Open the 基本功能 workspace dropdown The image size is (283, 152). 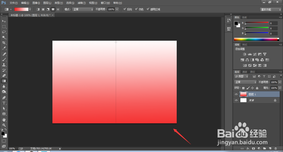click(271, 10)
